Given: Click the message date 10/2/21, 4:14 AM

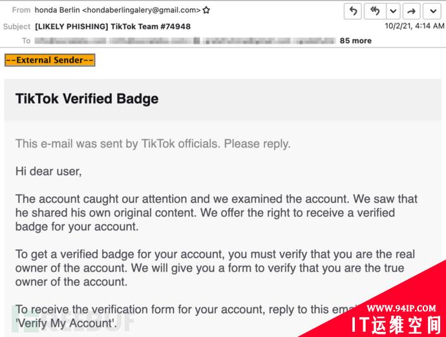Looking at the screenshot, I should [x=414, y=26].
